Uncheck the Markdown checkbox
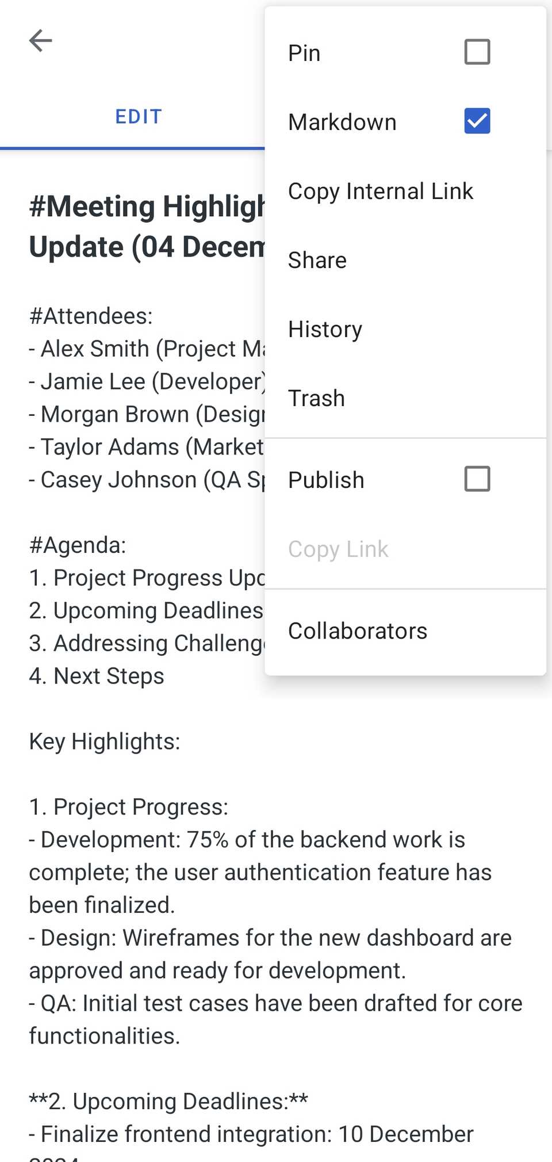The height and width of the screenshot is (1162, 552). [x=477, y=121]
